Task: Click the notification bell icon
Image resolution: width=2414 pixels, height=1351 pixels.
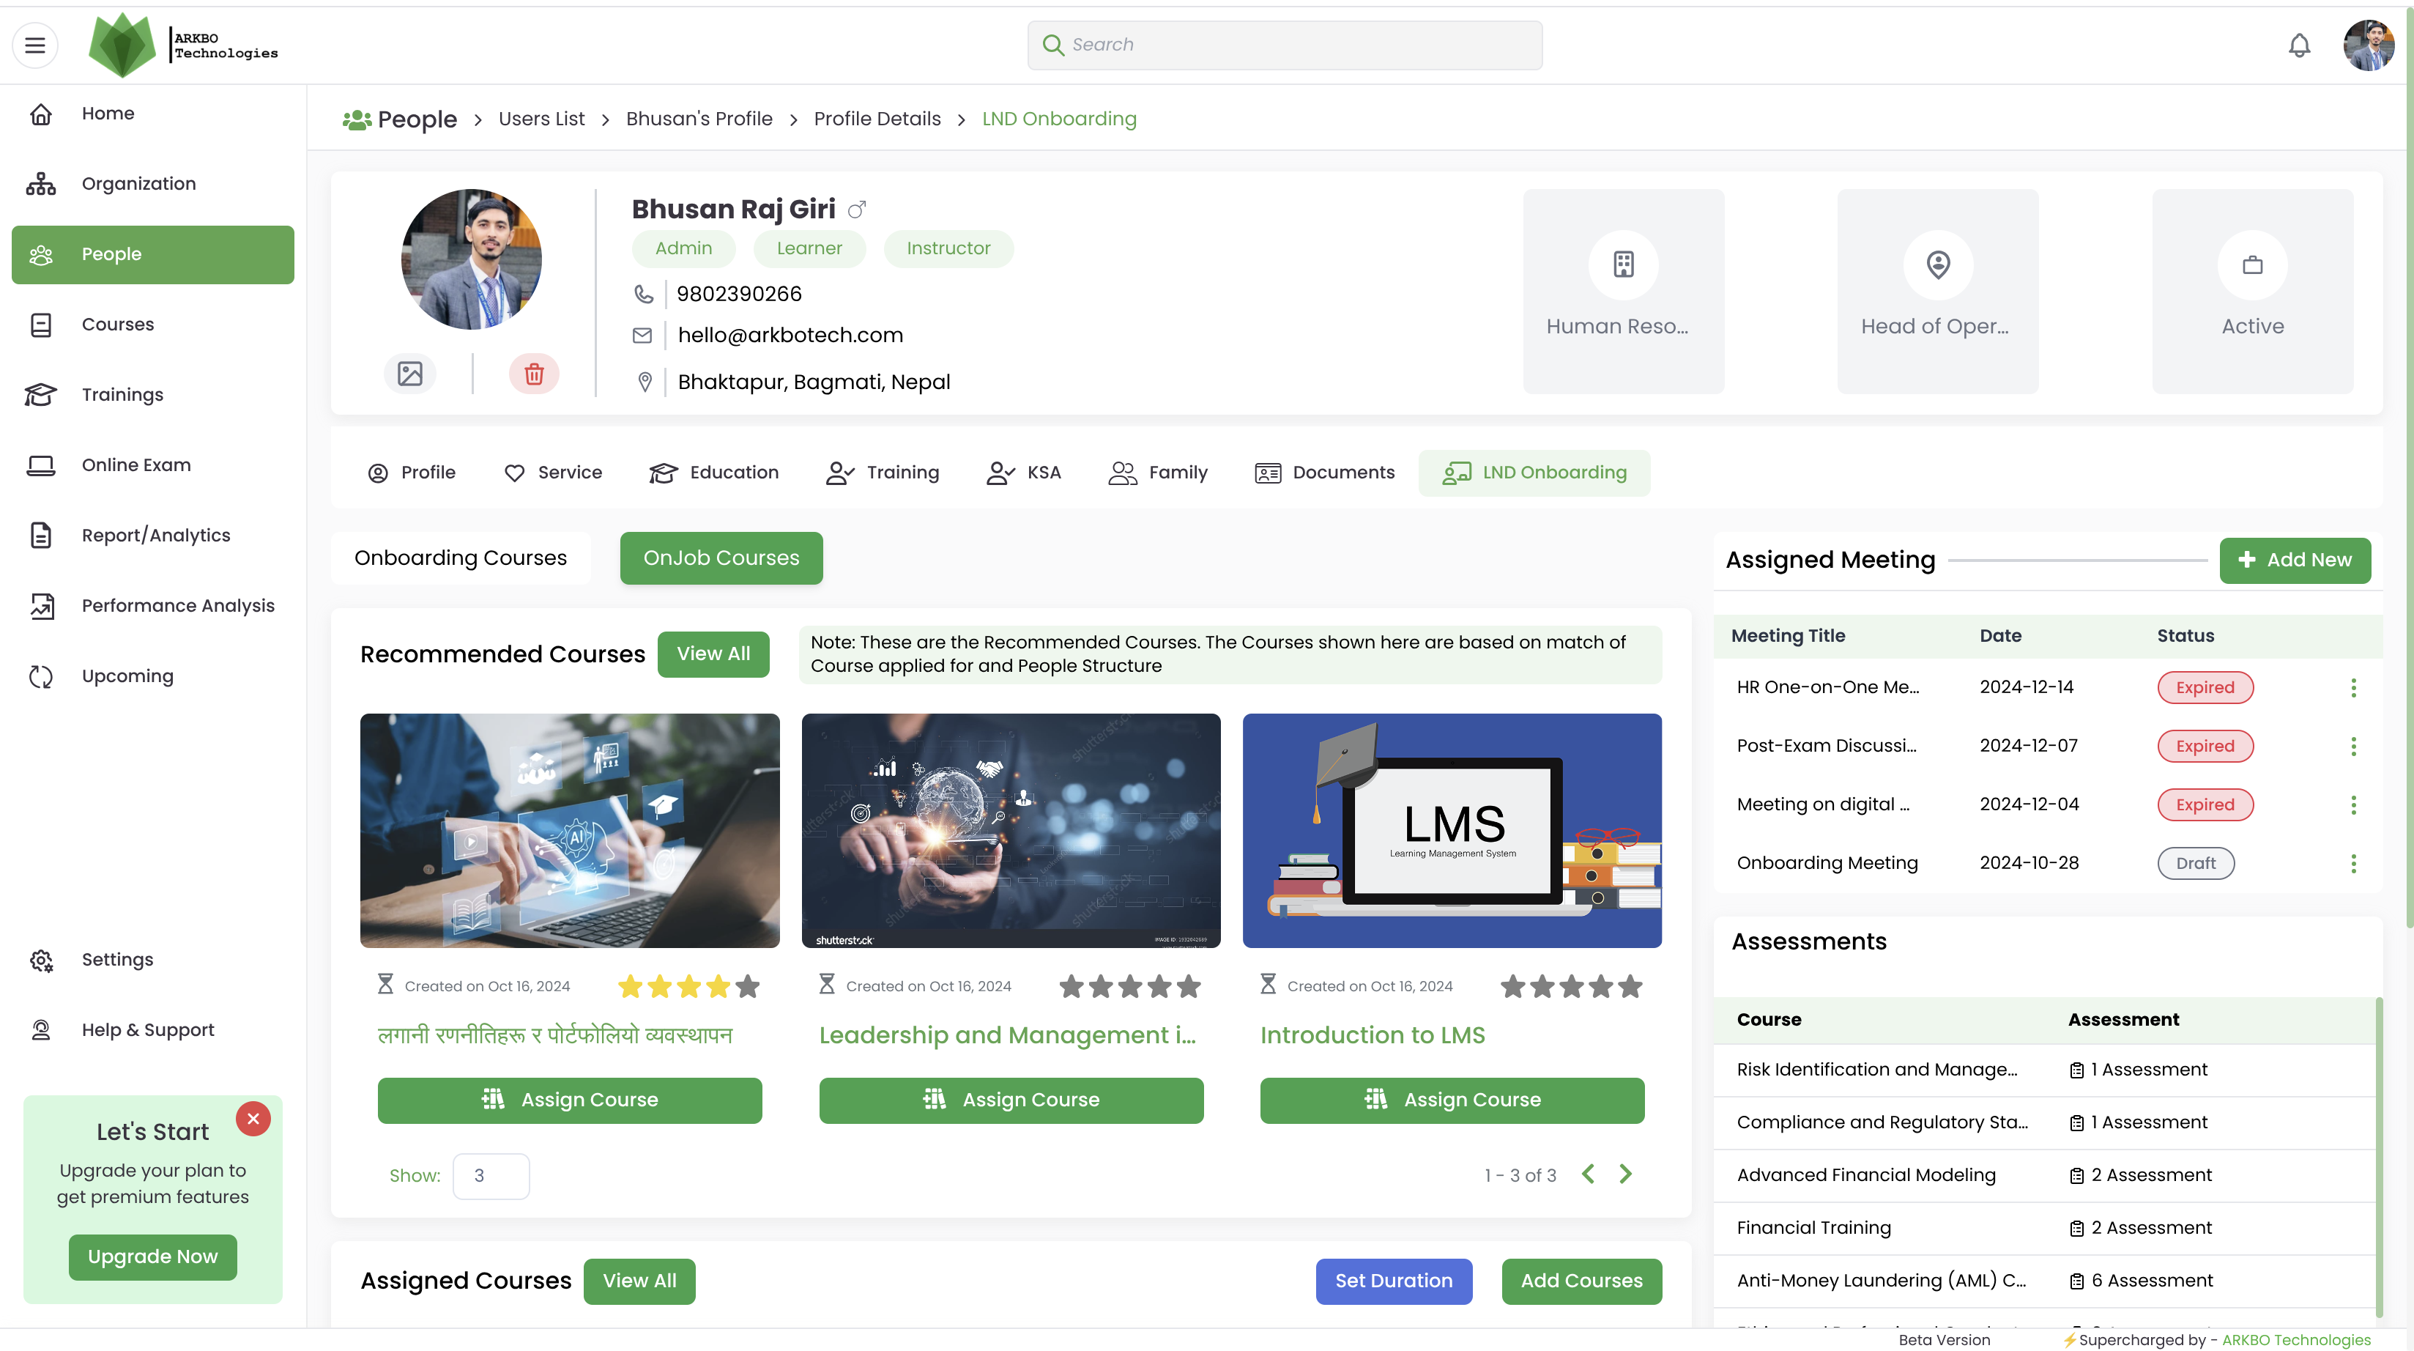Action: coord(2299,45)
